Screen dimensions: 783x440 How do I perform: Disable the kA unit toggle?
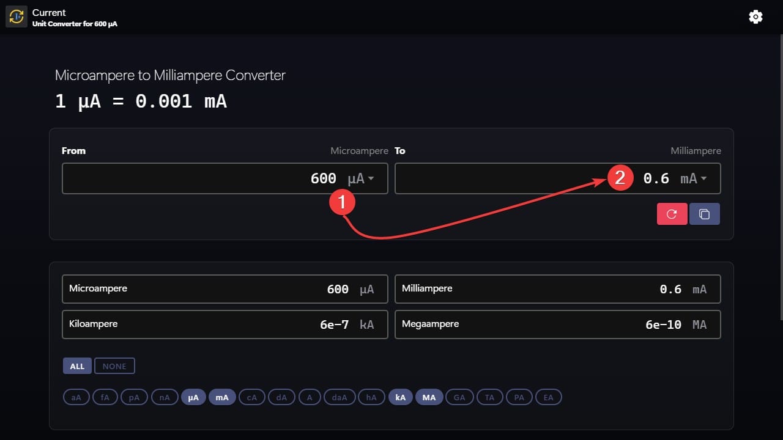point(400,397)
